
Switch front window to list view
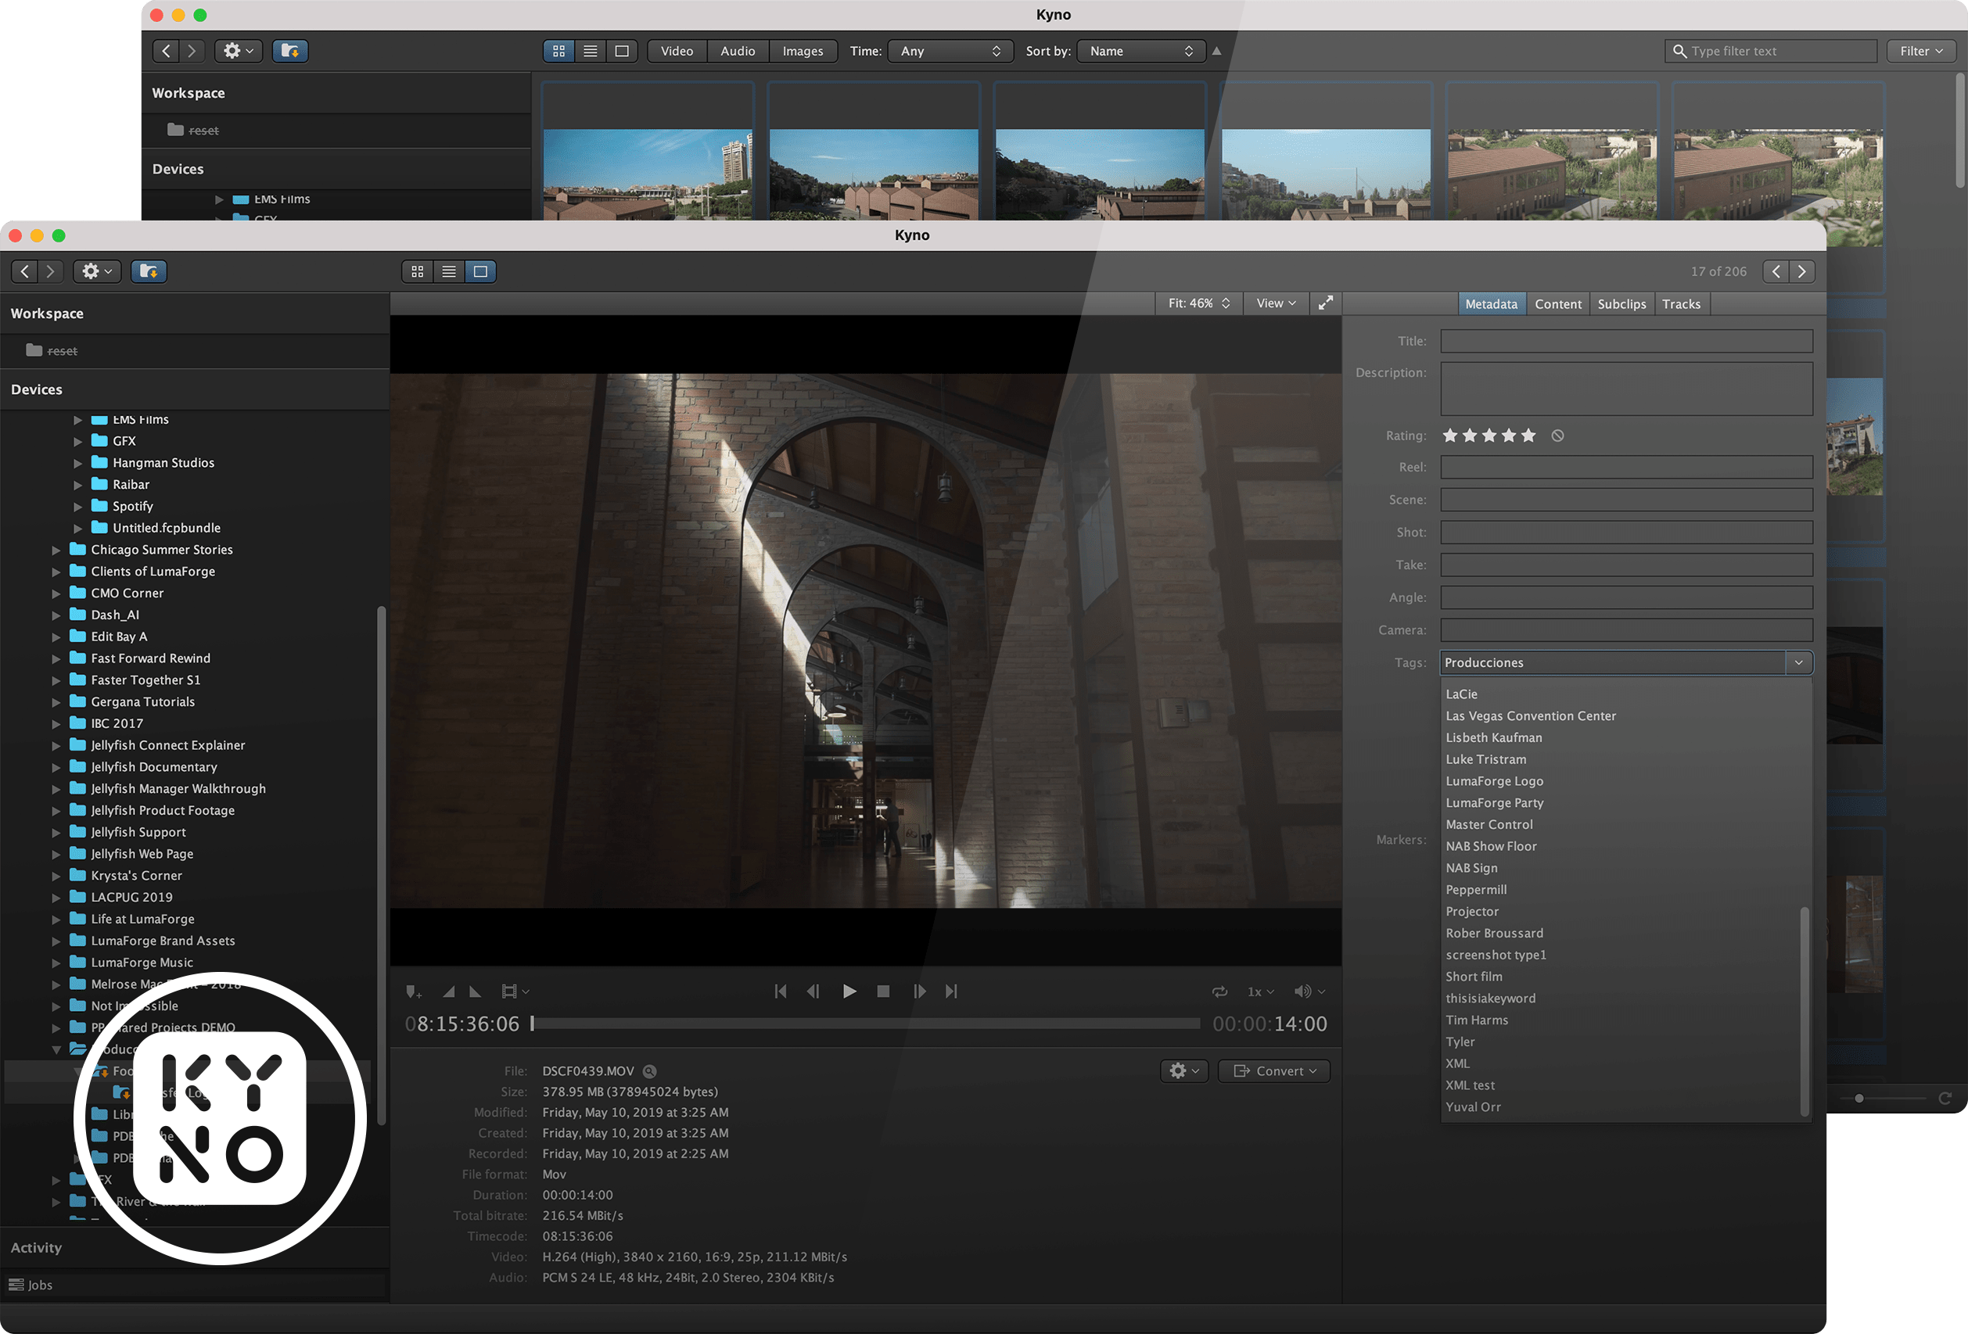pos(449,271)
